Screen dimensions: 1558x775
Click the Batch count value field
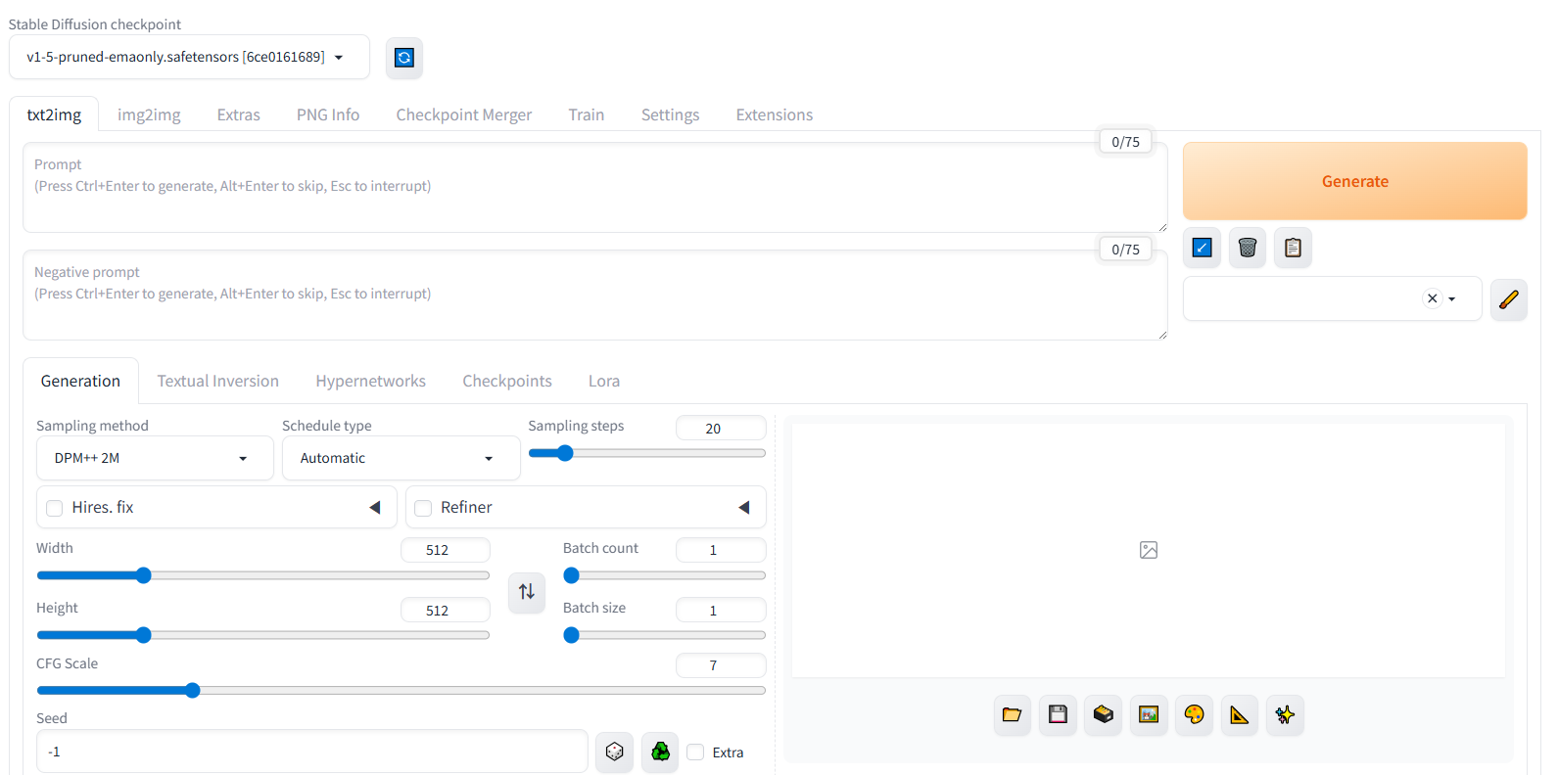(x=721, y=550)
